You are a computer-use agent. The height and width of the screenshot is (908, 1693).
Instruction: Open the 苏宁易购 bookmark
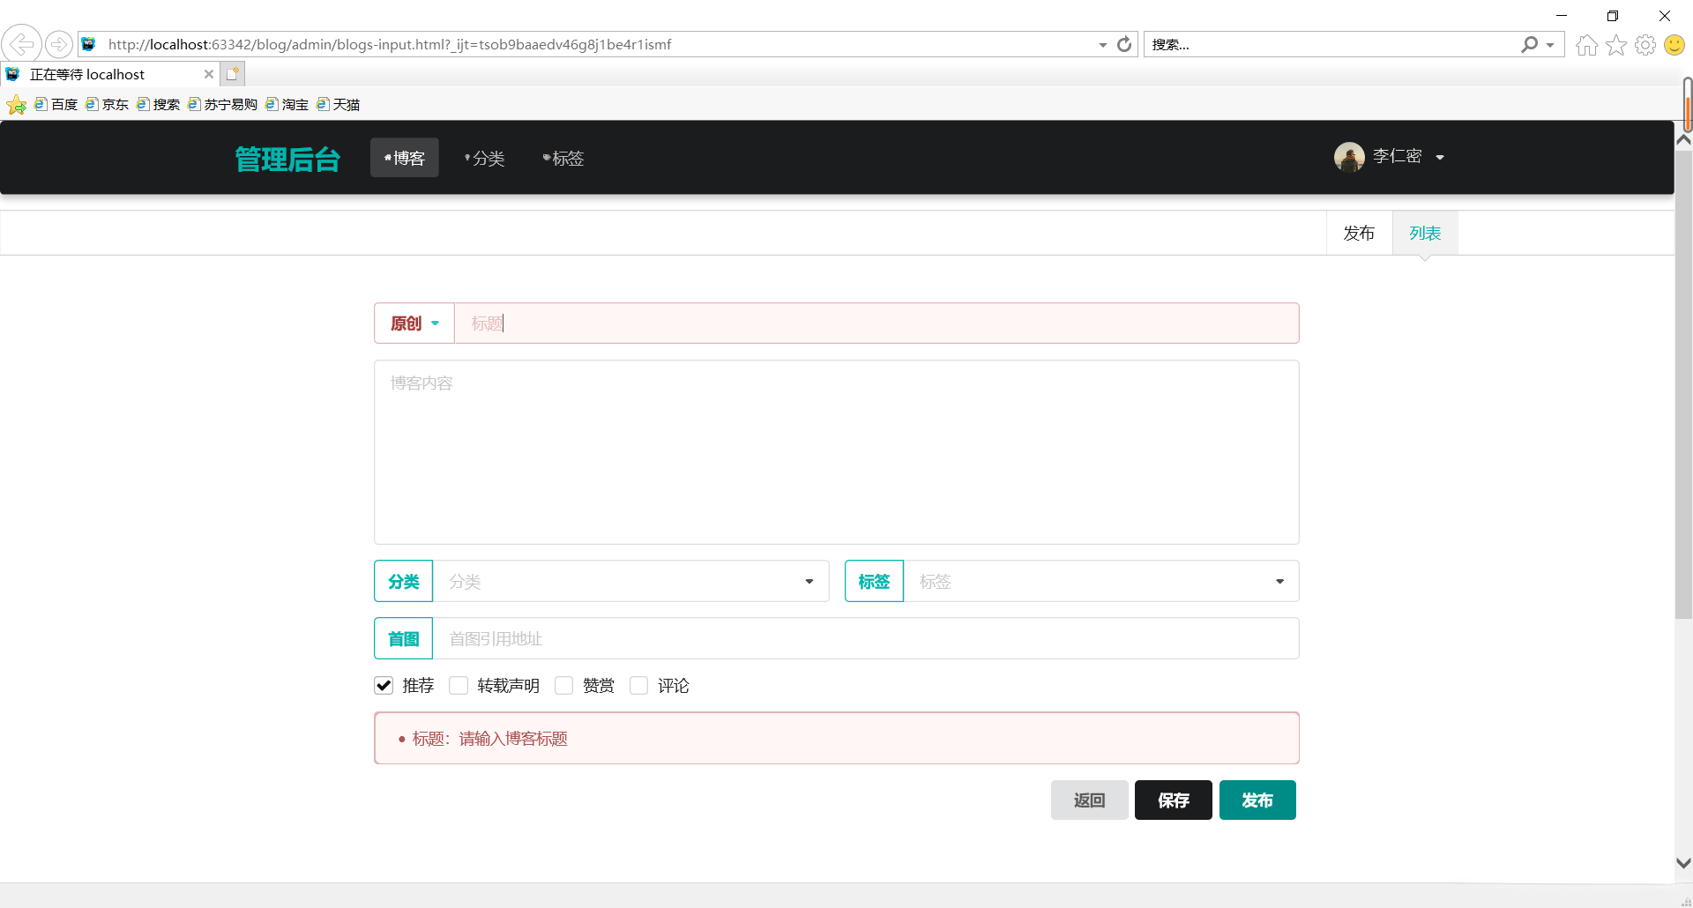pos(223,105)
